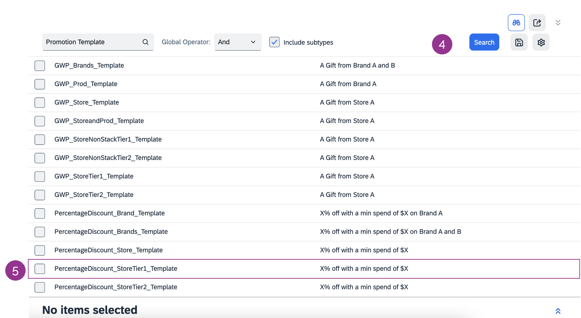The width and height of the screenshot is (581, 318).
Task: Click the PercentageDiscount_StoreTier2_Template item
Action: pyautogui.click(x=116, y=287)
